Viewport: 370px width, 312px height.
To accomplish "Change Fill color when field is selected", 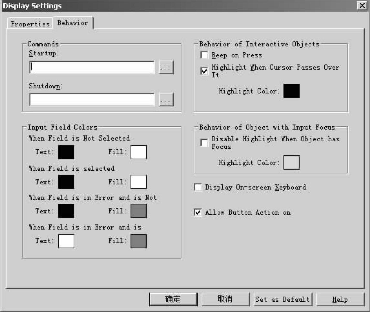I will (x=138, y=182).
